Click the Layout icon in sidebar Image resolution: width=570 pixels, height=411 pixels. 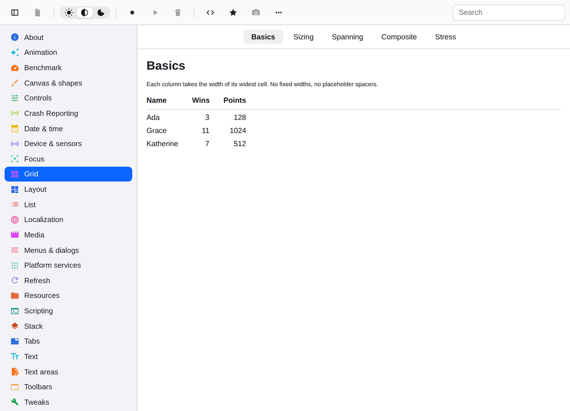15,190
